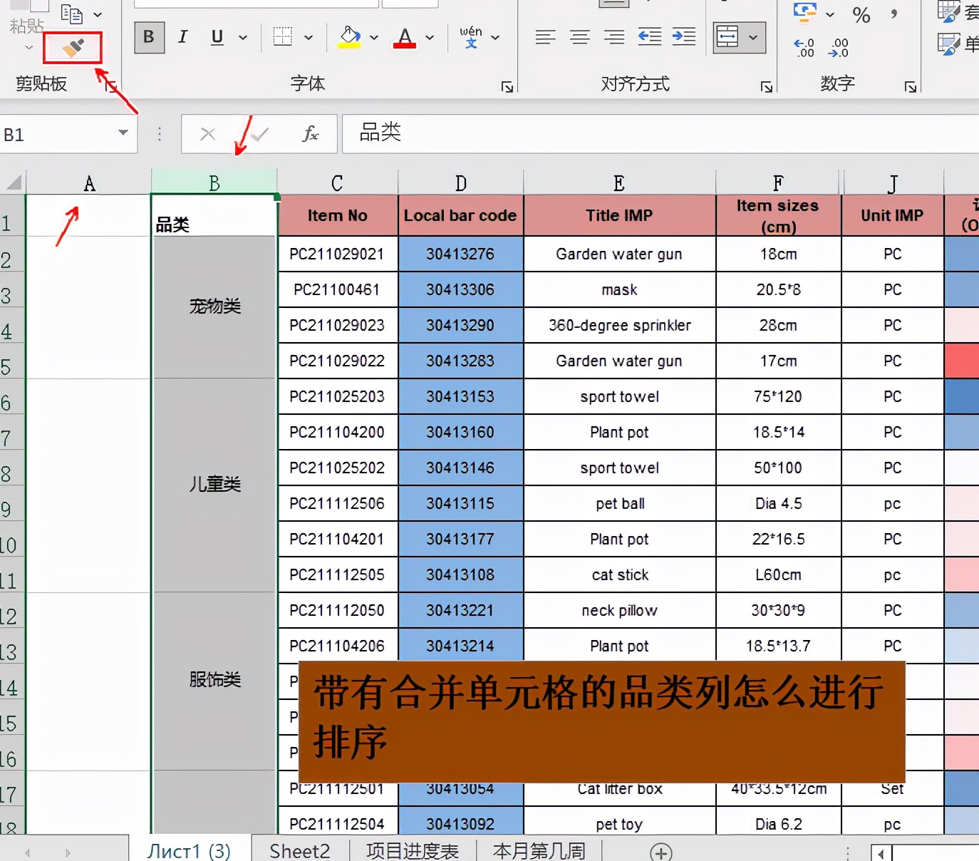
Task: Toggle bold formatting
Action: [149, 37]
